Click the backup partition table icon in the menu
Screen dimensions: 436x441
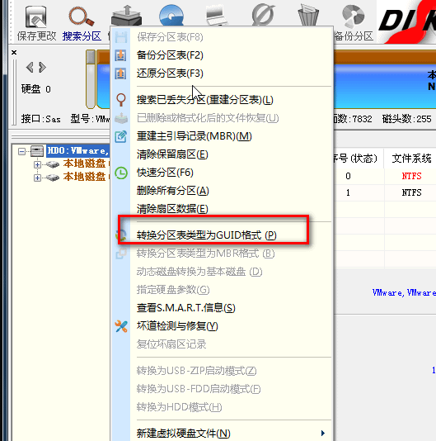tap(120, 55)
